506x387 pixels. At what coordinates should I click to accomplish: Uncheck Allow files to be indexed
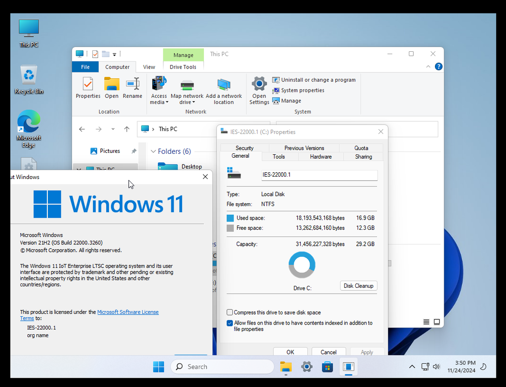tap(230, 323)
